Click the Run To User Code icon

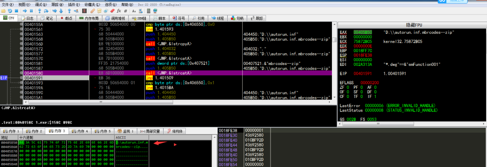[x=76, y=11]
